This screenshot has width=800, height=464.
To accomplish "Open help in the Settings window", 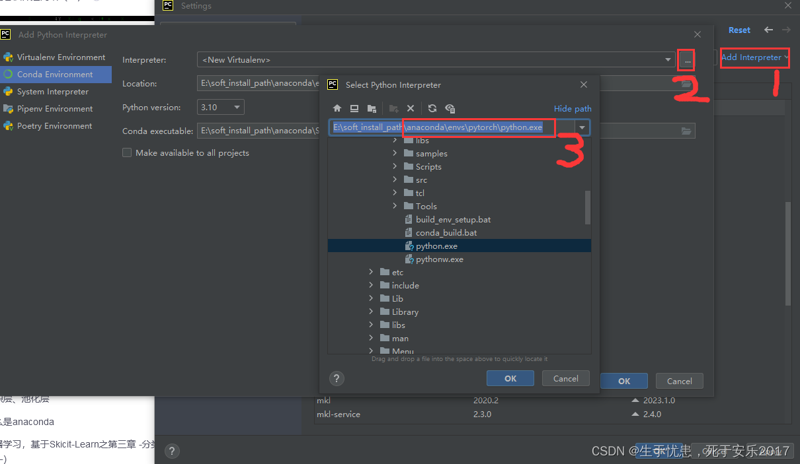I will pos(172,451).
